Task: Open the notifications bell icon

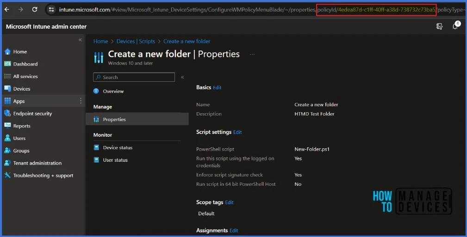Action: pyautogui.click(x=455, y=26)
